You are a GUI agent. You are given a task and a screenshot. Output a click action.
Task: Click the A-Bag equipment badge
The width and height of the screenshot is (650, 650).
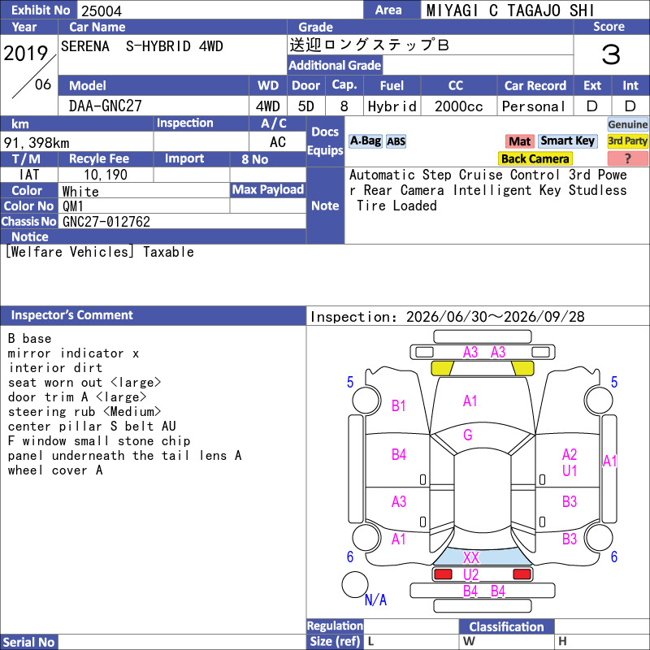[365, 141]
